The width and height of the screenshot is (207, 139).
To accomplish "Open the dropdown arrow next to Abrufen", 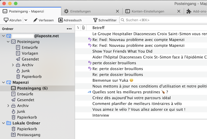I will (x=26, y=20).
